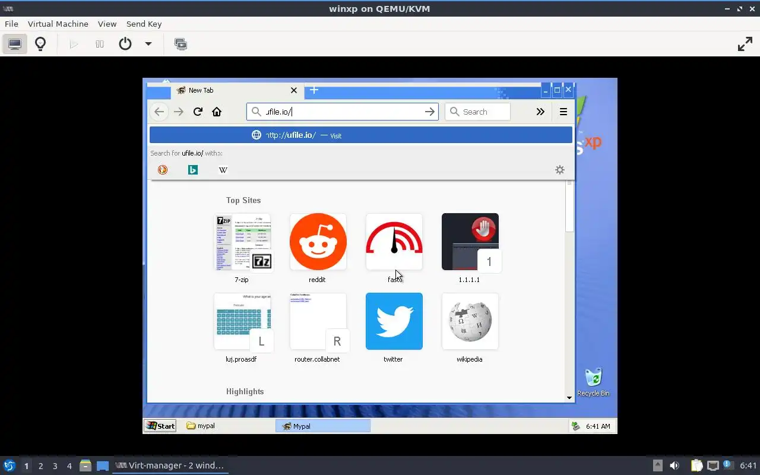Open the Recycle Bin desktop icon
Image resolution: width=760 pixels, height=475 pixels.
[593, 382]
